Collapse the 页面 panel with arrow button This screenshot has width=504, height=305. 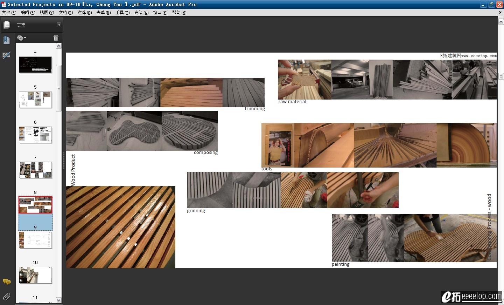click(59, 25)
